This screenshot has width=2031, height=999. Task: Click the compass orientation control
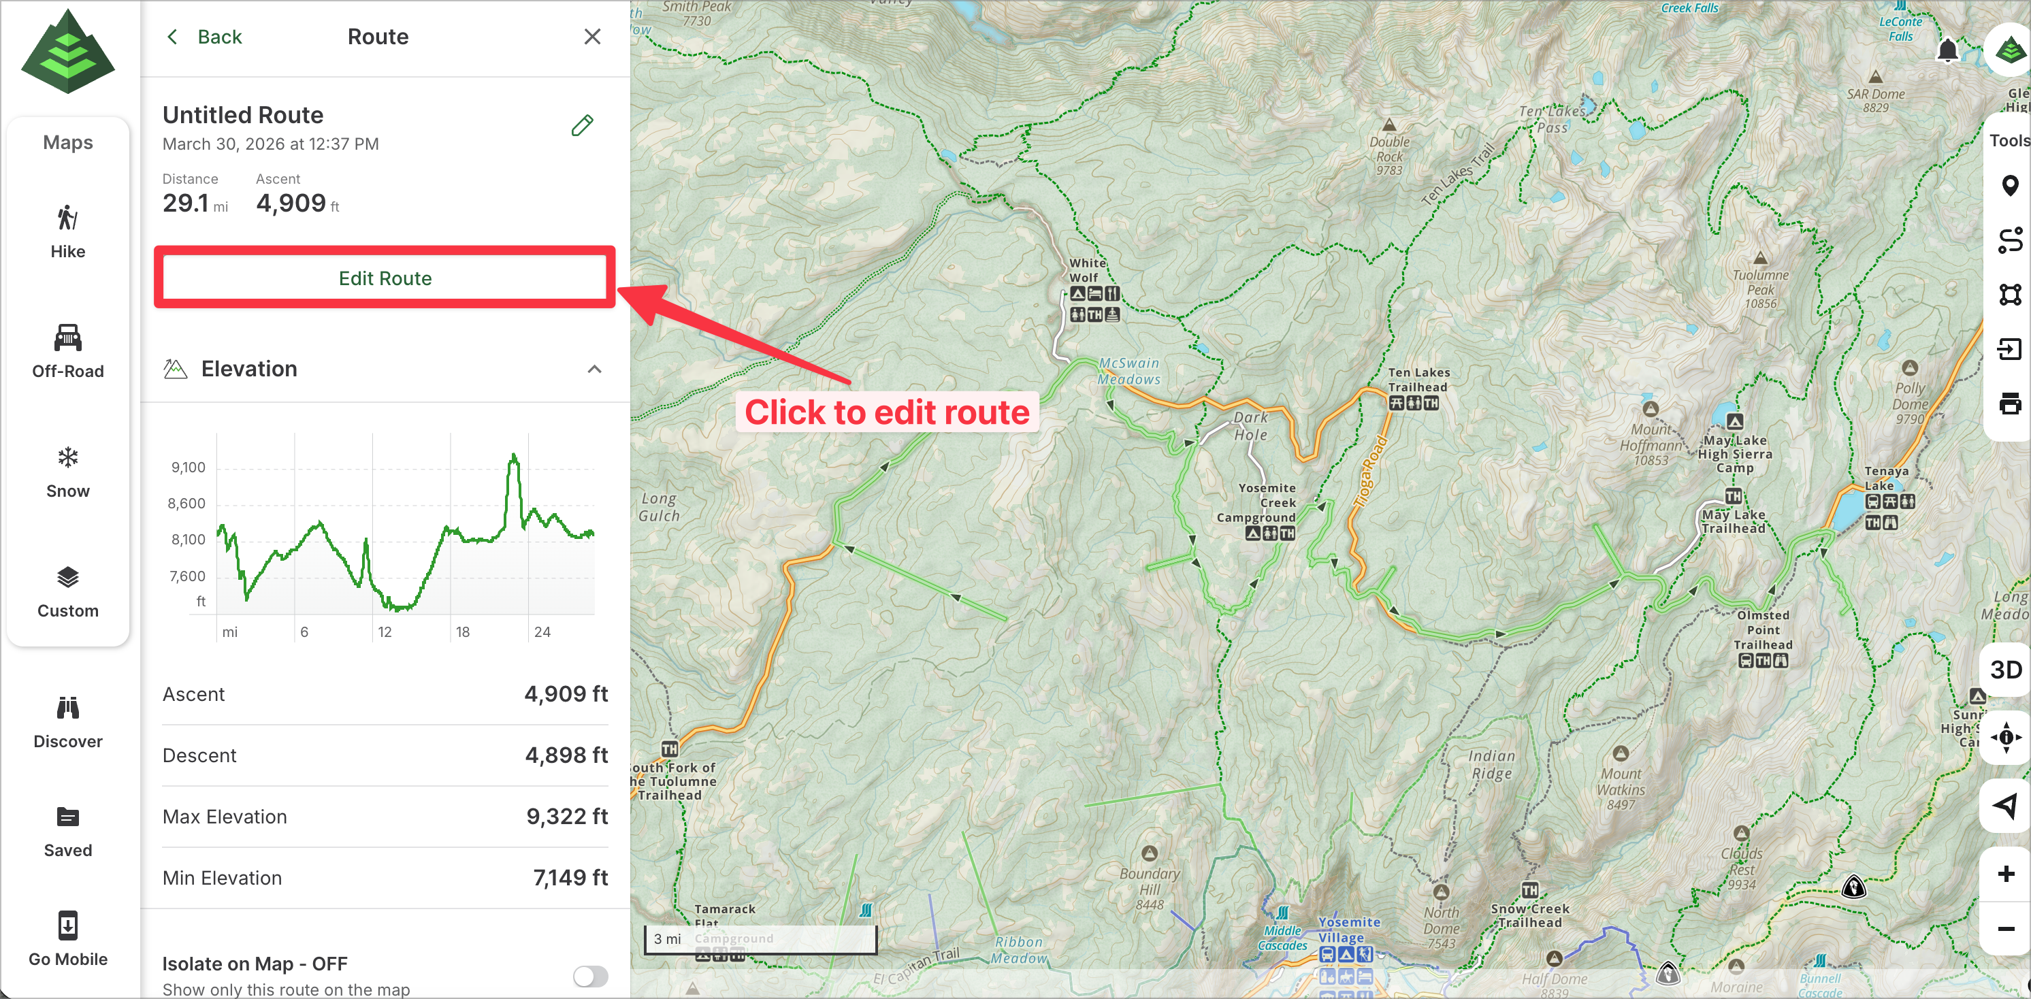tap(2005, 737)
